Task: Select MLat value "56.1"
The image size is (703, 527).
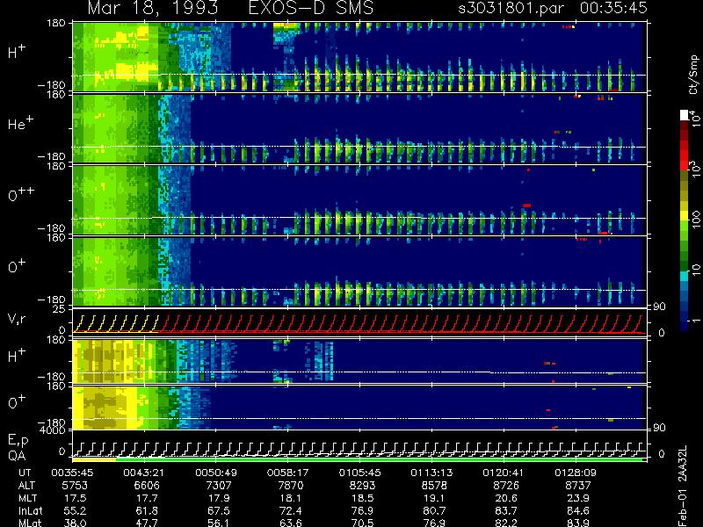Action: tap(219, 523)
